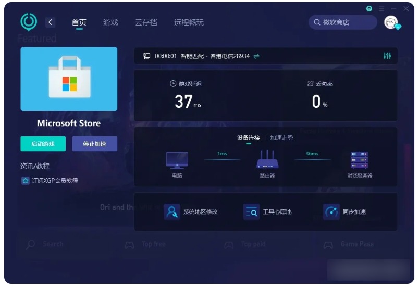Switch to the 游戏 tab
The height and width of the screenshot is (288, 419).
(x=110, y=22)
